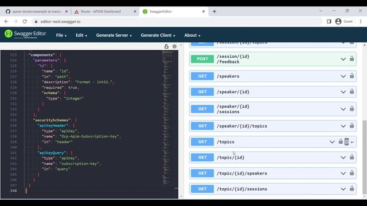The height and width of the screenshot is (206, 367).
Task: Expand GET /speaker/{id} chevron
Action: 343,92
